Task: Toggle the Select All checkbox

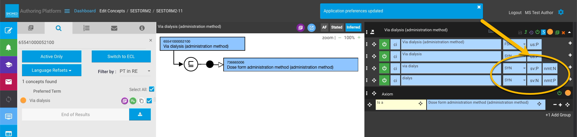Action: tap(152, 89)
